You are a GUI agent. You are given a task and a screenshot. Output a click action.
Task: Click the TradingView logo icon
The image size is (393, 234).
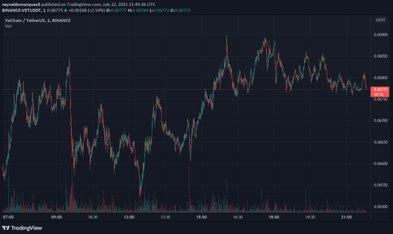point(6,228)
